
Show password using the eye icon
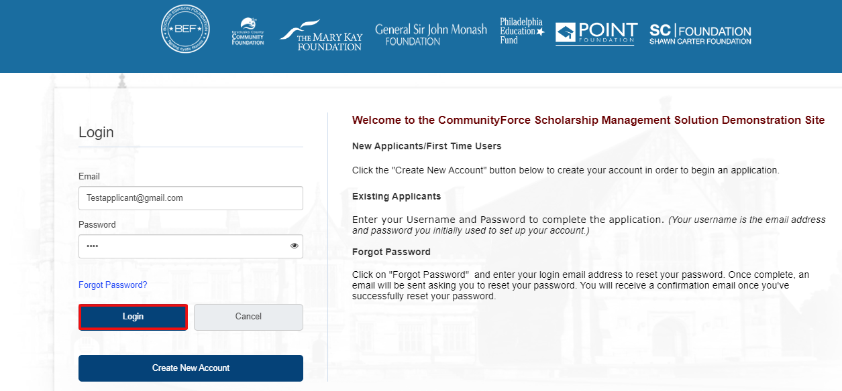[x=294, y=246]
